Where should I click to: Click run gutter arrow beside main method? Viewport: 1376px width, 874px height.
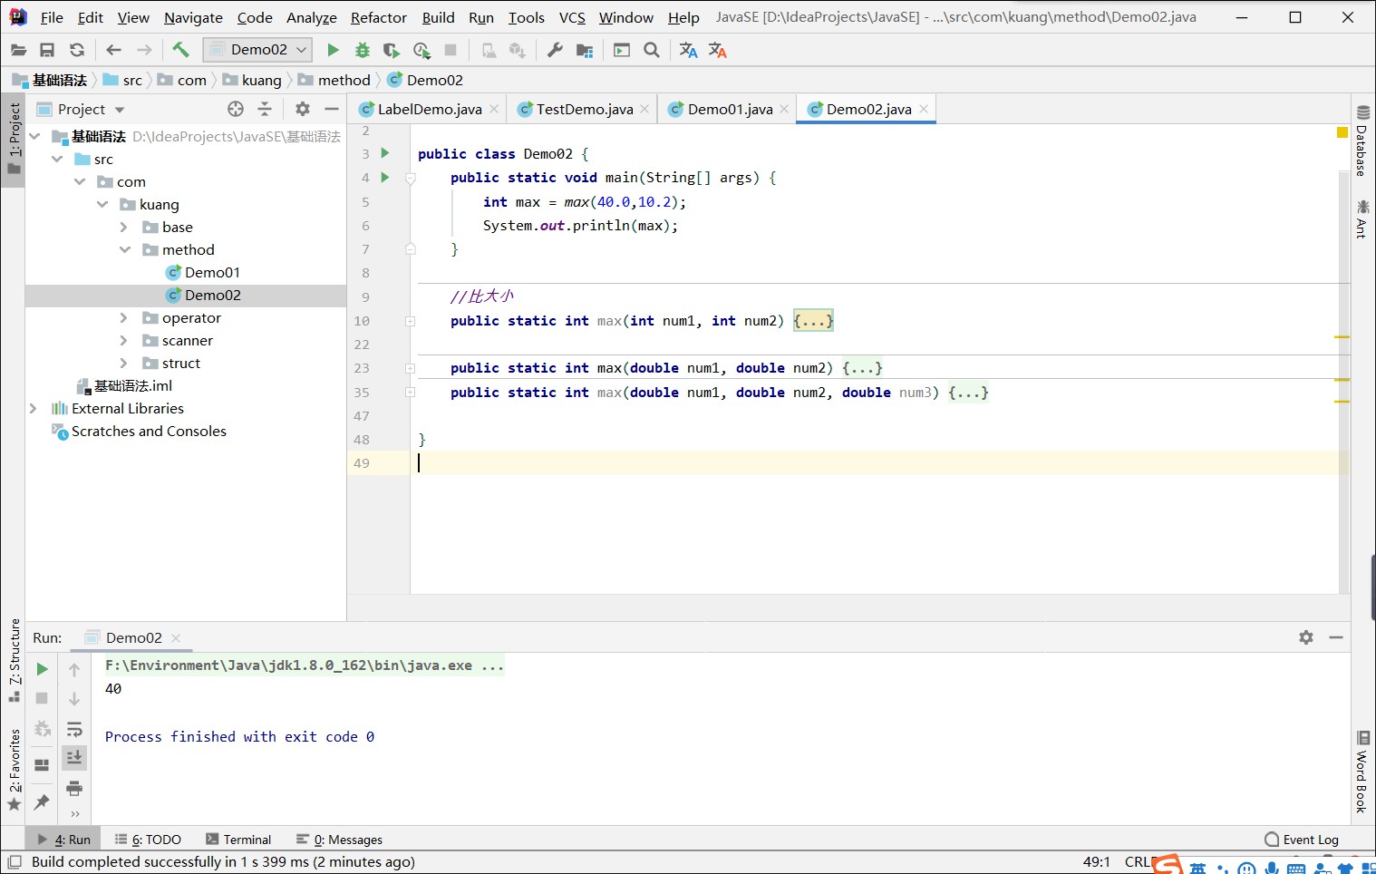[384, 177]
